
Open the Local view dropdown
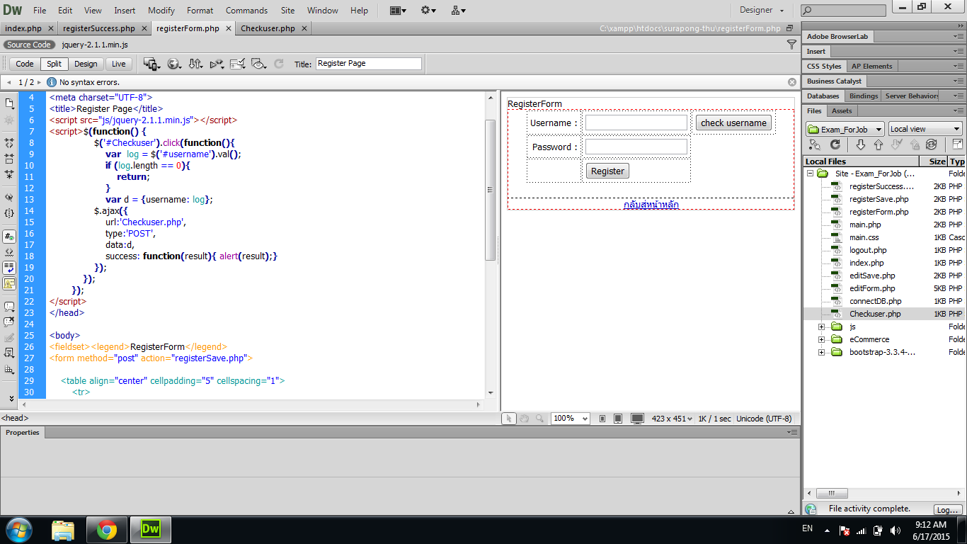click(925, 129)
